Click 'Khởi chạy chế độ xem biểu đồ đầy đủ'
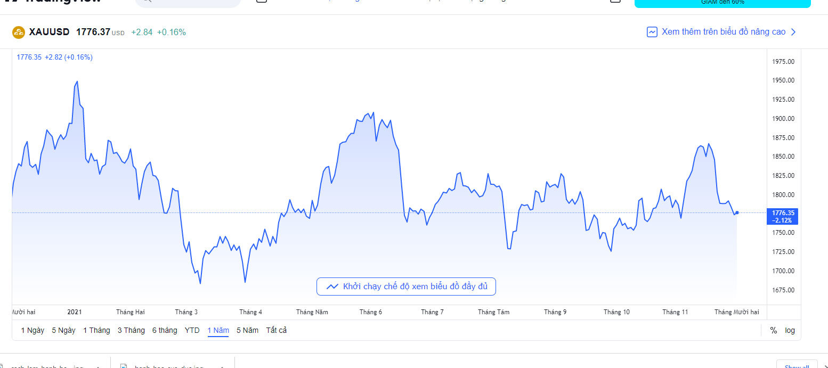 415,287
